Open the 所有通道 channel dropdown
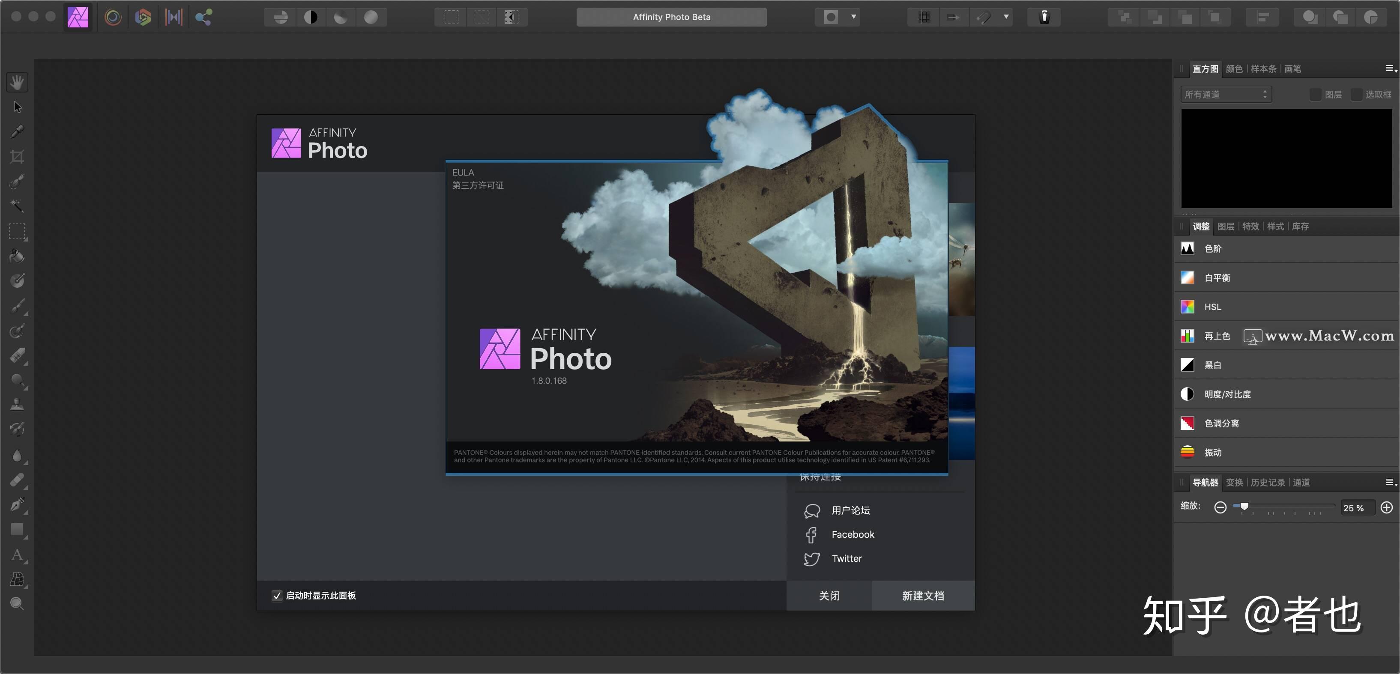The height and width of the screenshot is (674, 1400). (1226, 95)
